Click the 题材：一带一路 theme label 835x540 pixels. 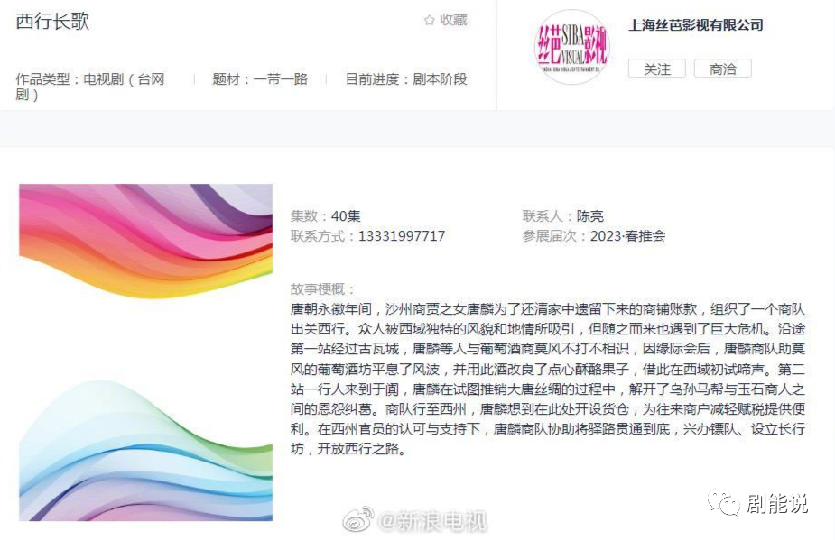260,79
